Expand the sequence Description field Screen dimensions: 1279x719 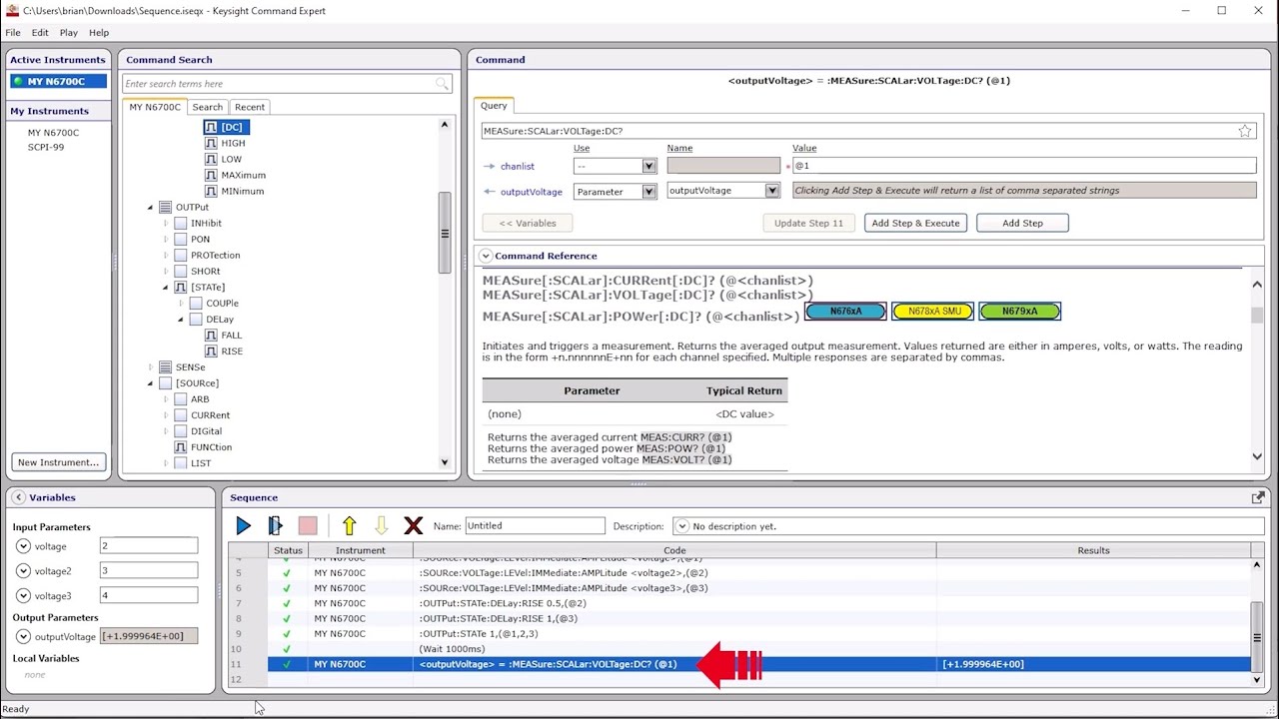tap(681, 526)
